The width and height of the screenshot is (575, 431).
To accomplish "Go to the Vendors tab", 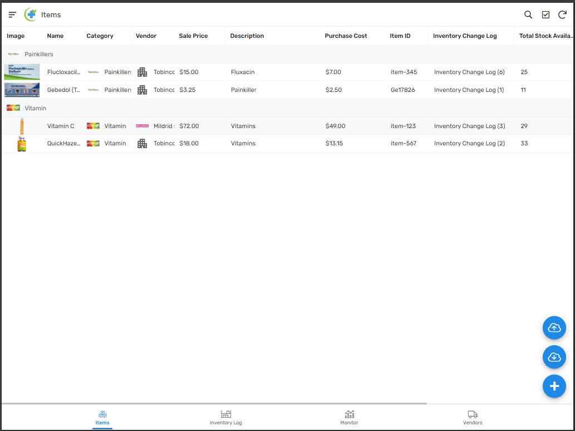I will click(473, 418).
